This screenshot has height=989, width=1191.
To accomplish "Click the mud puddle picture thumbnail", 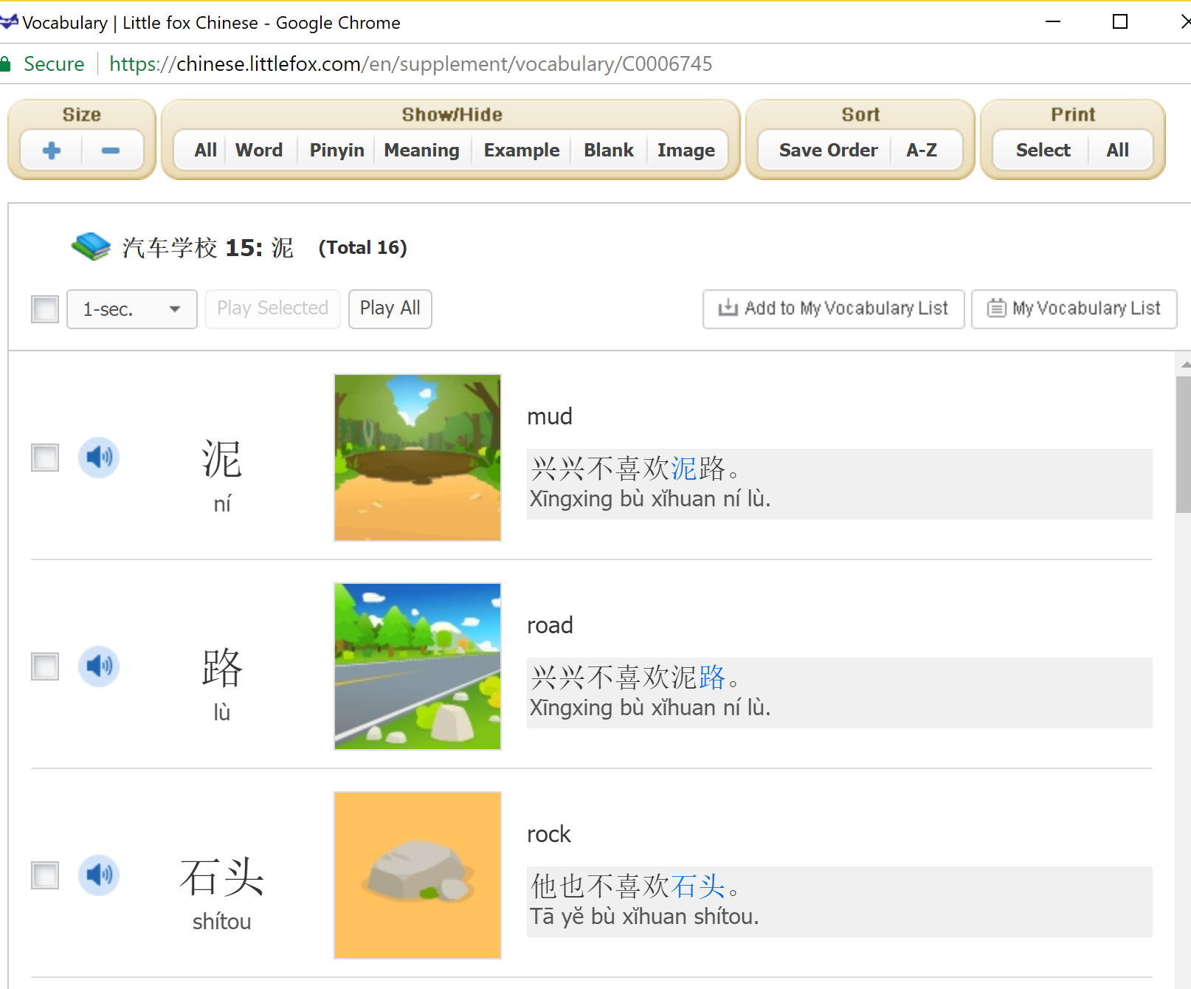I will [418, 458].
